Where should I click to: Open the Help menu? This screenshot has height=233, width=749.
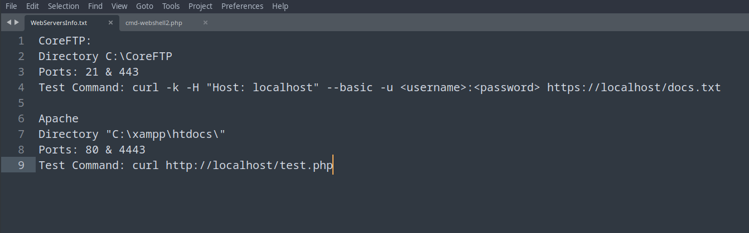tap(280, 6)
